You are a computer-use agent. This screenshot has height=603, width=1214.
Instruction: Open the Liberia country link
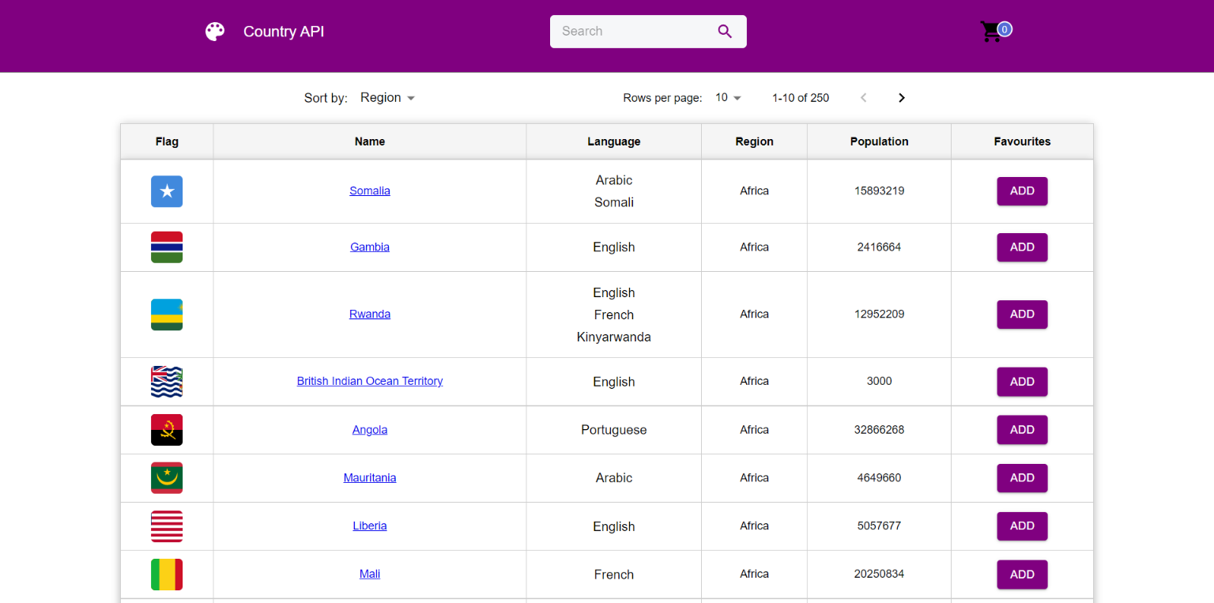click(x=370, y=526)
